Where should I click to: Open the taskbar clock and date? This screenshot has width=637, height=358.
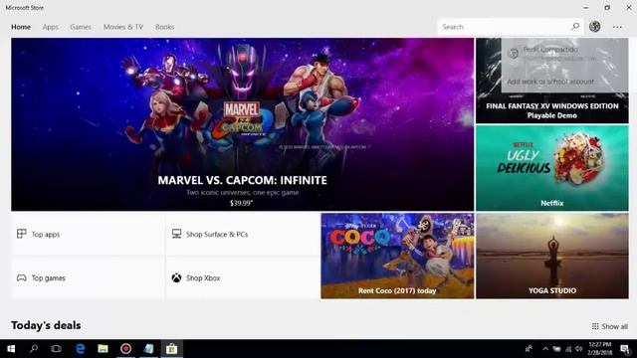[600, 349]
